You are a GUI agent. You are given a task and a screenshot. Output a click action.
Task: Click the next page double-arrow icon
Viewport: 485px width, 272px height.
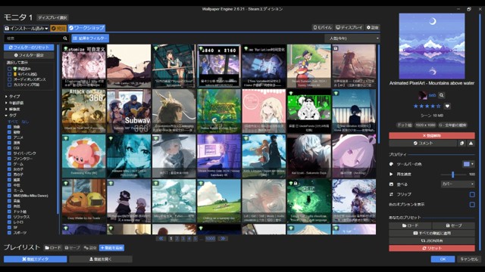click(223, 239)
